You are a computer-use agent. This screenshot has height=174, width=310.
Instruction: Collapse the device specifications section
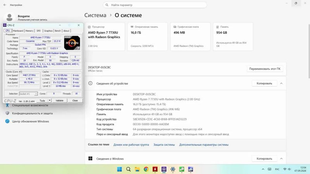coord(281,83)
